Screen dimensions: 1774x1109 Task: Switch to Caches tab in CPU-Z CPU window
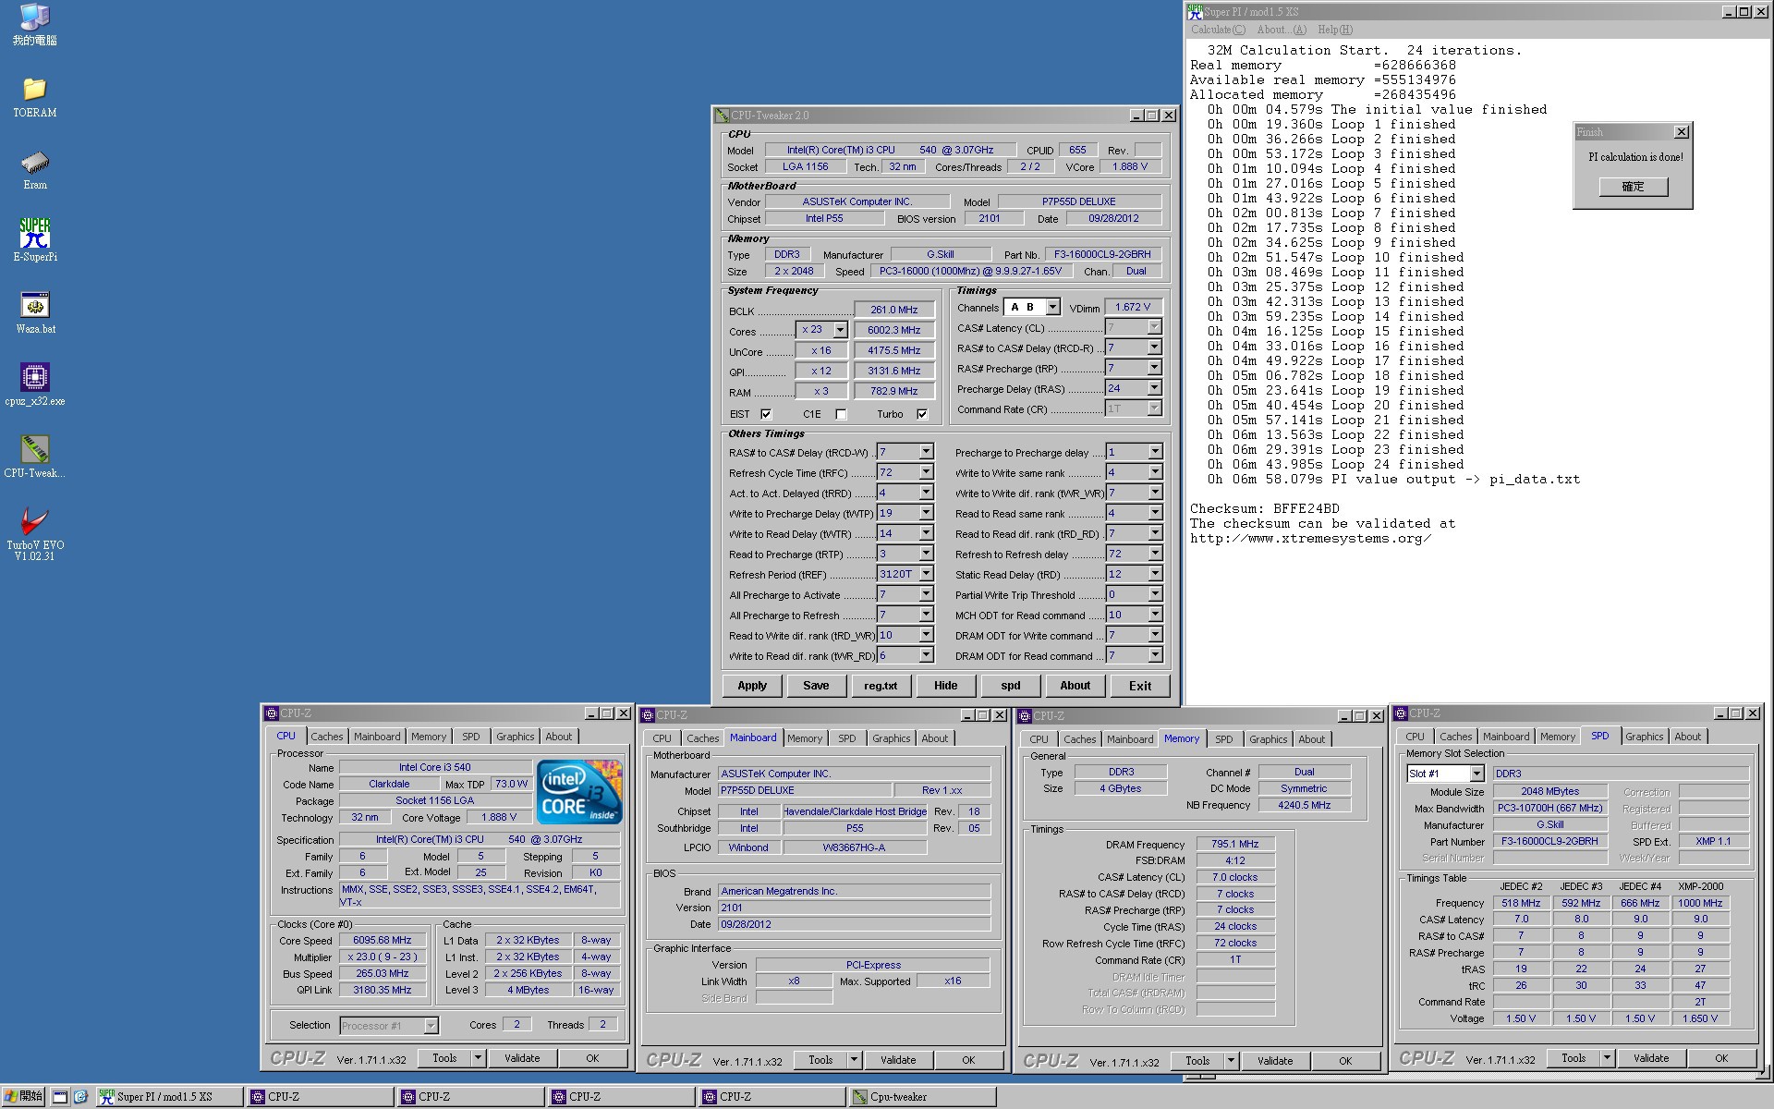[x=327, y=737]
